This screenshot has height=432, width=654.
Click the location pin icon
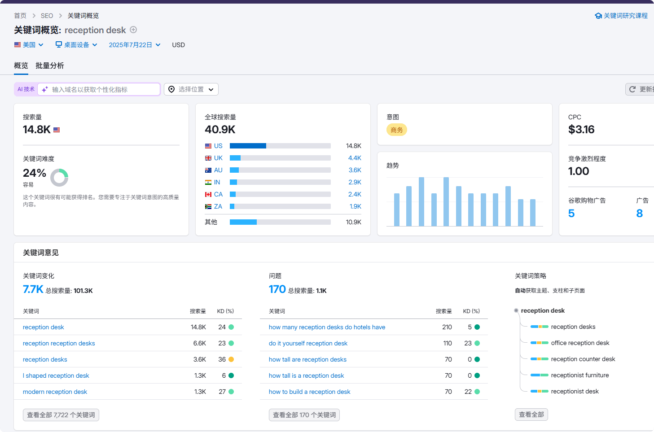tap(171, 89)
